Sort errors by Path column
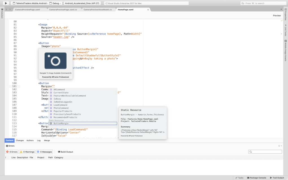Image resolution: width=288 pixels, height=180 pixels. [51, 157]
